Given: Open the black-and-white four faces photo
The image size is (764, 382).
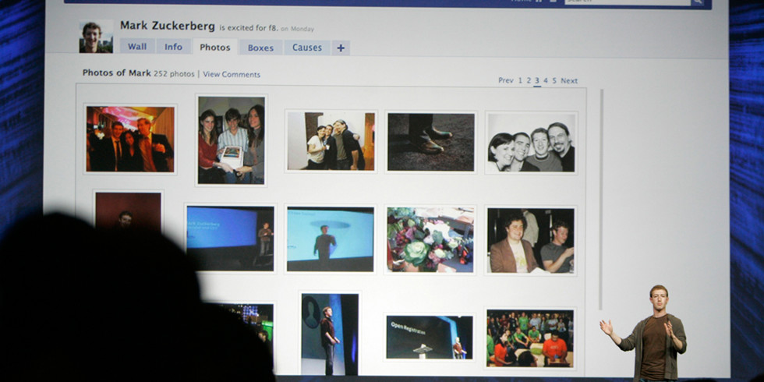Looking at the screenshot, I should pos(531,142).
